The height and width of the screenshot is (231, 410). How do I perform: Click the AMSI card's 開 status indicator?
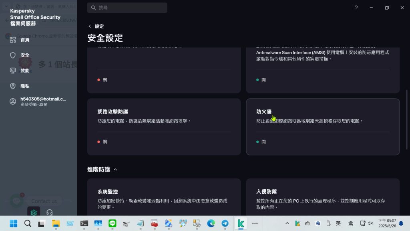point(261,80)
